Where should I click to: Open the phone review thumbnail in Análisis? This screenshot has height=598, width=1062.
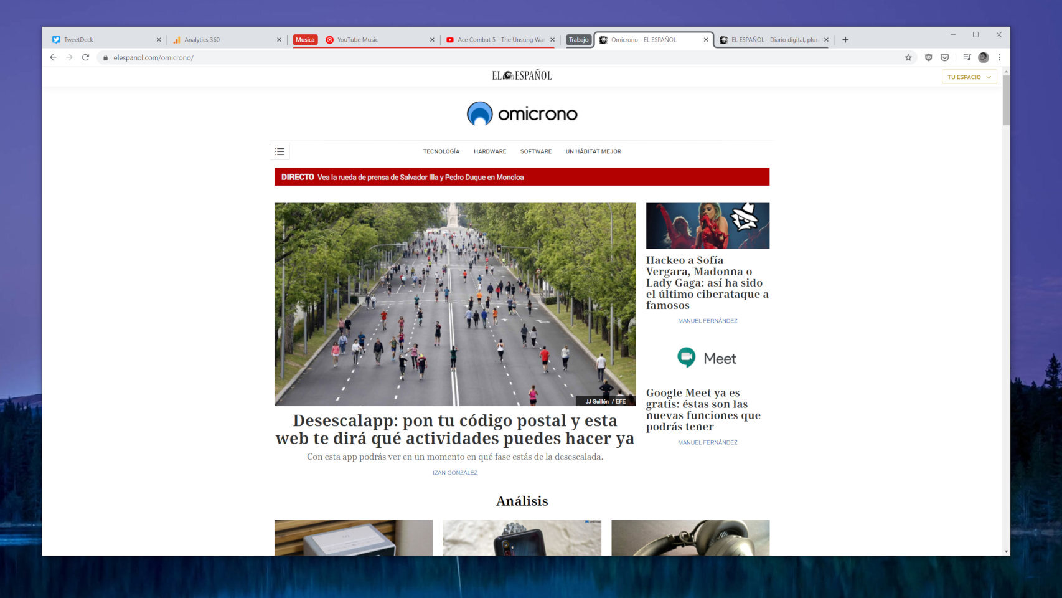(x=522, y=538)
